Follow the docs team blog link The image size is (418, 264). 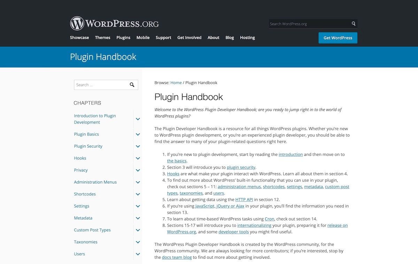(x=177, y=257)
